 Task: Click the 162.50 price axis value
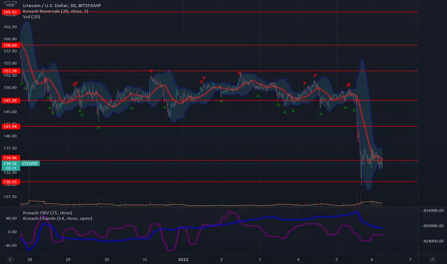(10, 27)
